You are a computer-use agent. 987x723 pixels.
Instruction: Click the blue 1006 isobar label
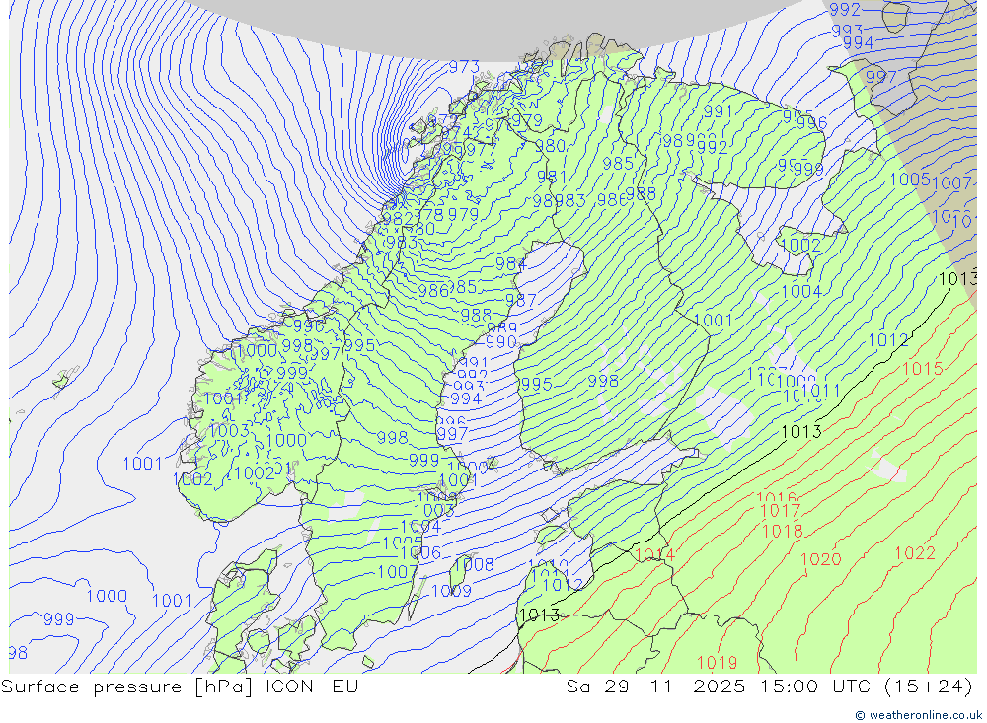(x=420, y=553)
